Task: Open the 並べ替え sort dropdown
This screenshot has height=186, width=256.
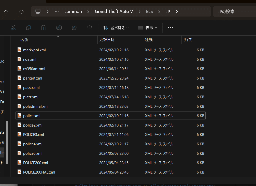Action: click(x=116, y=28)
